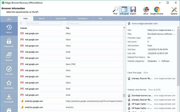Click the Website column filter field
This screenshot has width=180, height=112.
pos(44,23)
